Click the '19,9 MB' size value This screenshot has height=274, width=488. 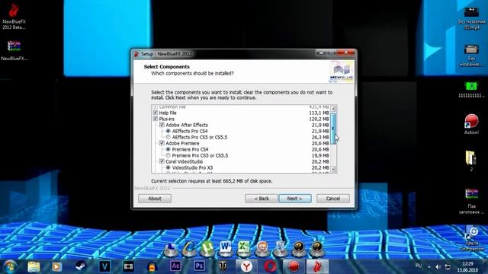coord(320,155)
